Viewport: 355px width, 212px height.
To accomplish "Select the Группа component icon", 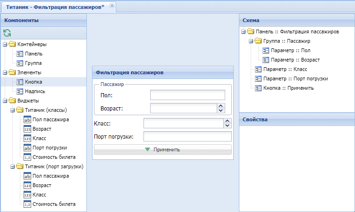I will (20, 63).
